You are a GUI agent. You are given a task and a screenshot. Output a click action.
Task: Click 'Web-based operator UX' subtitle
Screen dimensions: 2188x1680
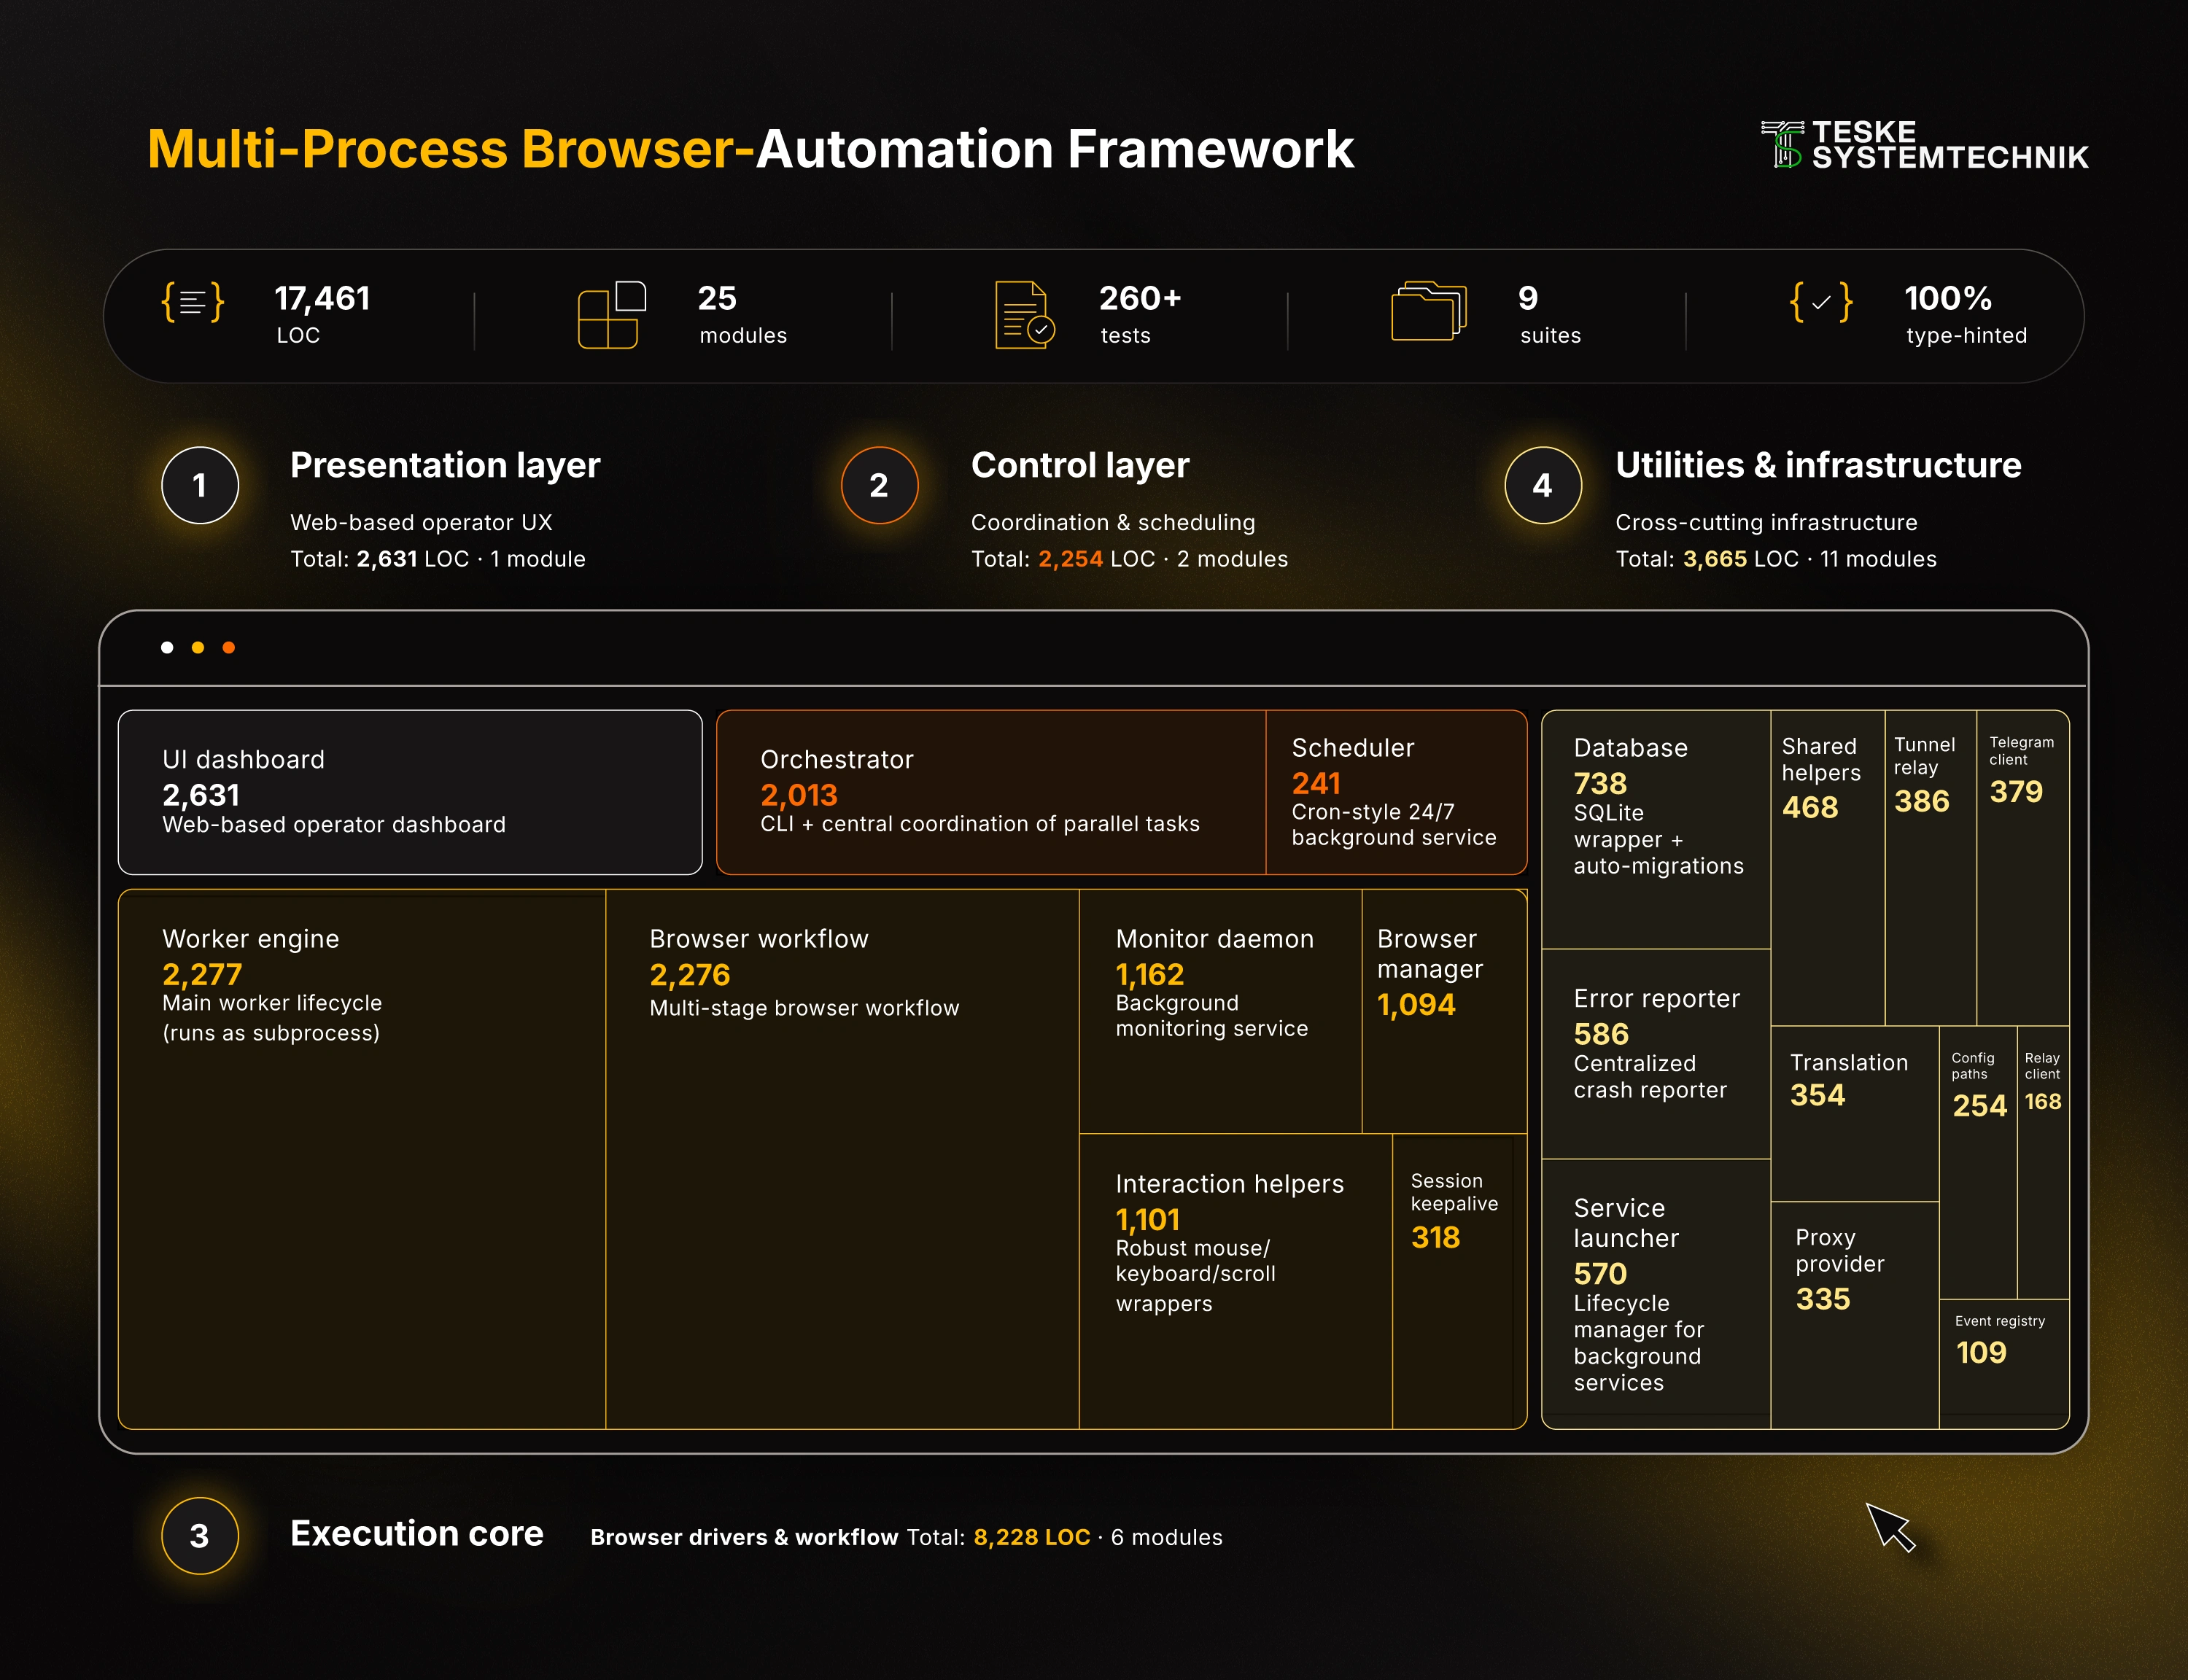pos(421,523)
